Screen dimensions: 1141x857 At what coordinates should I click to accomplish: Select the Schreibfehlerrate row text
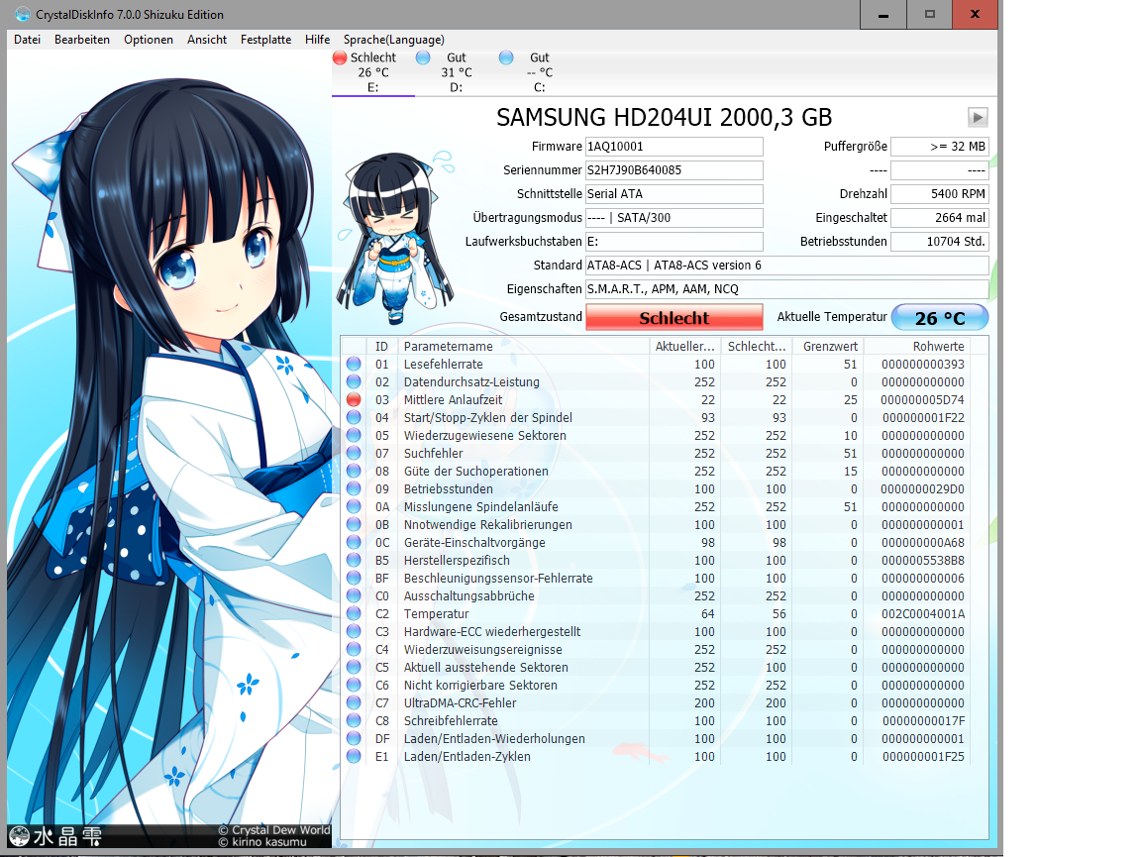pyautogui.click(x=451, y=721)
